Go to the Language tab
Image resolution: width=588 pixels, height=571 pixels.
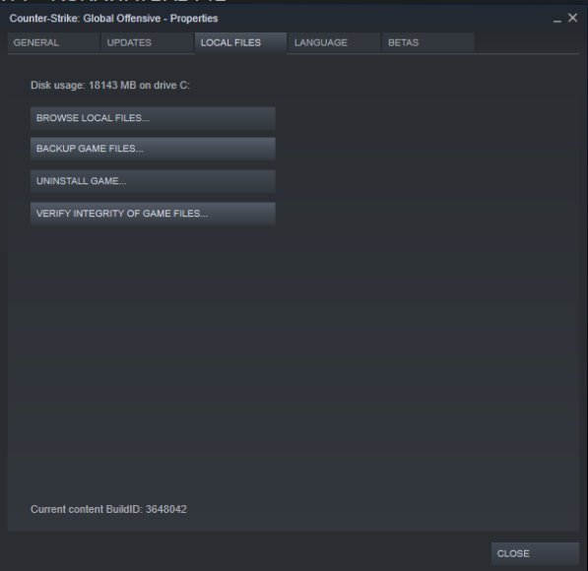click(x=334, y=42)
